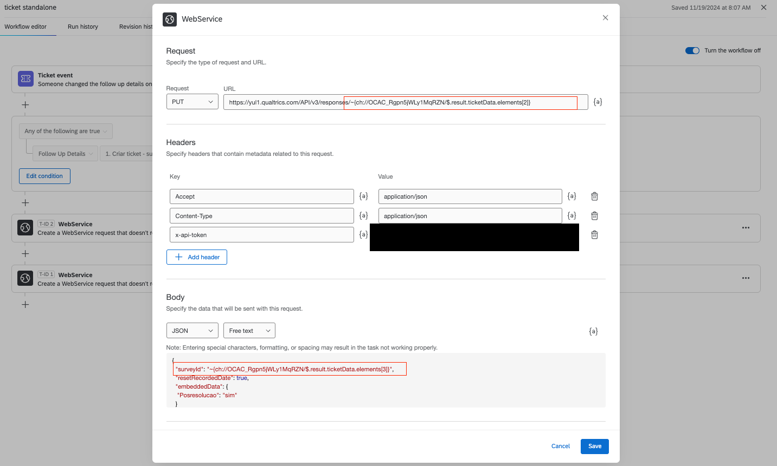Click the Ticket event icon
This screenshot has height=466, width=777.
click(x=25, y=79)
